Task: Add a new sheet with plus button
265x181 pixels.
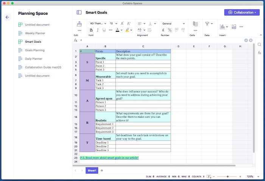Action: pyautogui.click(x=102, y=170)
